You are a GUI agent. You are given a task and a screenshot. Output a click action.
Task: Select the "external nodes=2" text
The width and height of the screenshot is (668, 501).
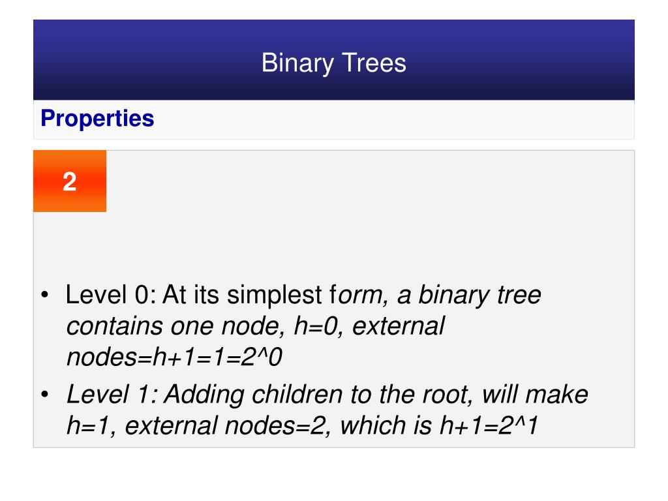225,425
